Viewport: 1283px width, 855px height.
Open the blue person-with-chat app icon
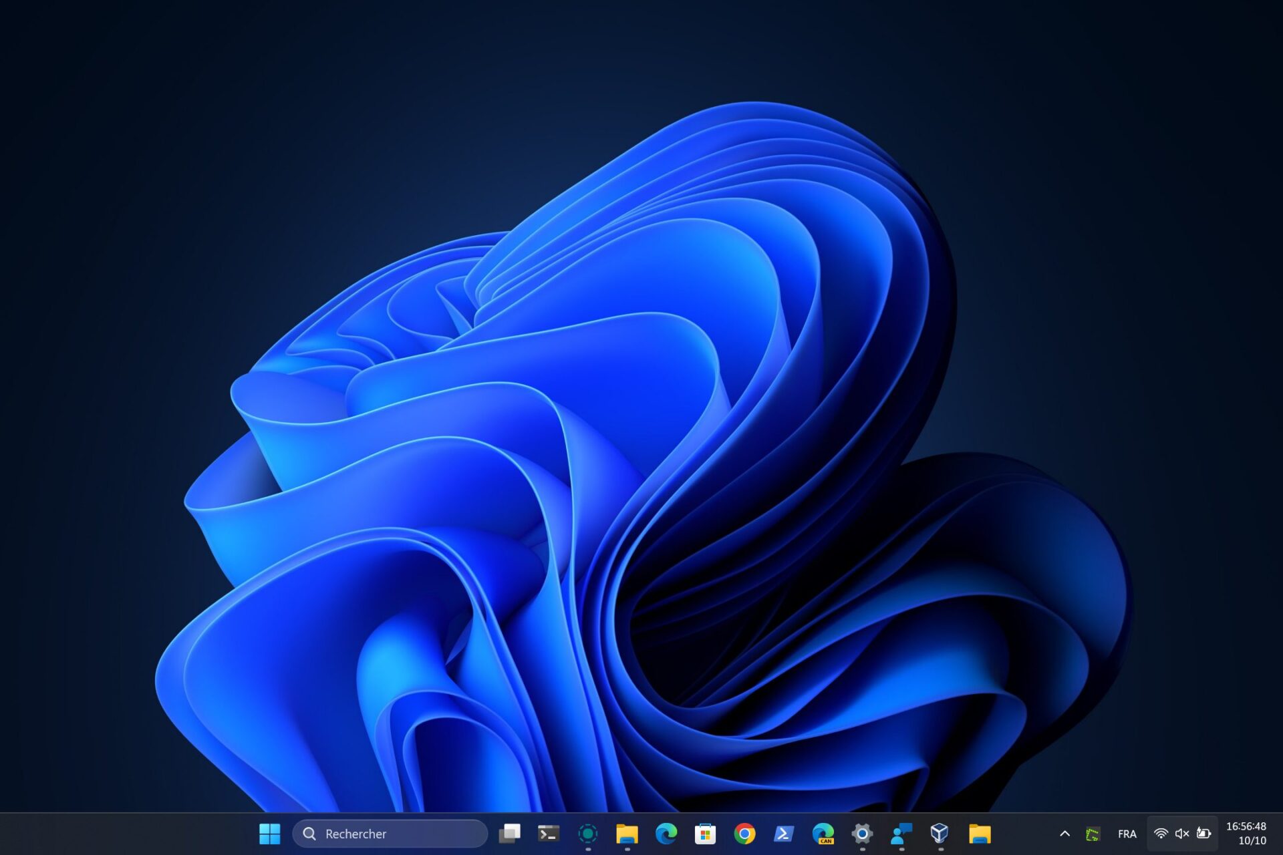click(x=901, y=834)
